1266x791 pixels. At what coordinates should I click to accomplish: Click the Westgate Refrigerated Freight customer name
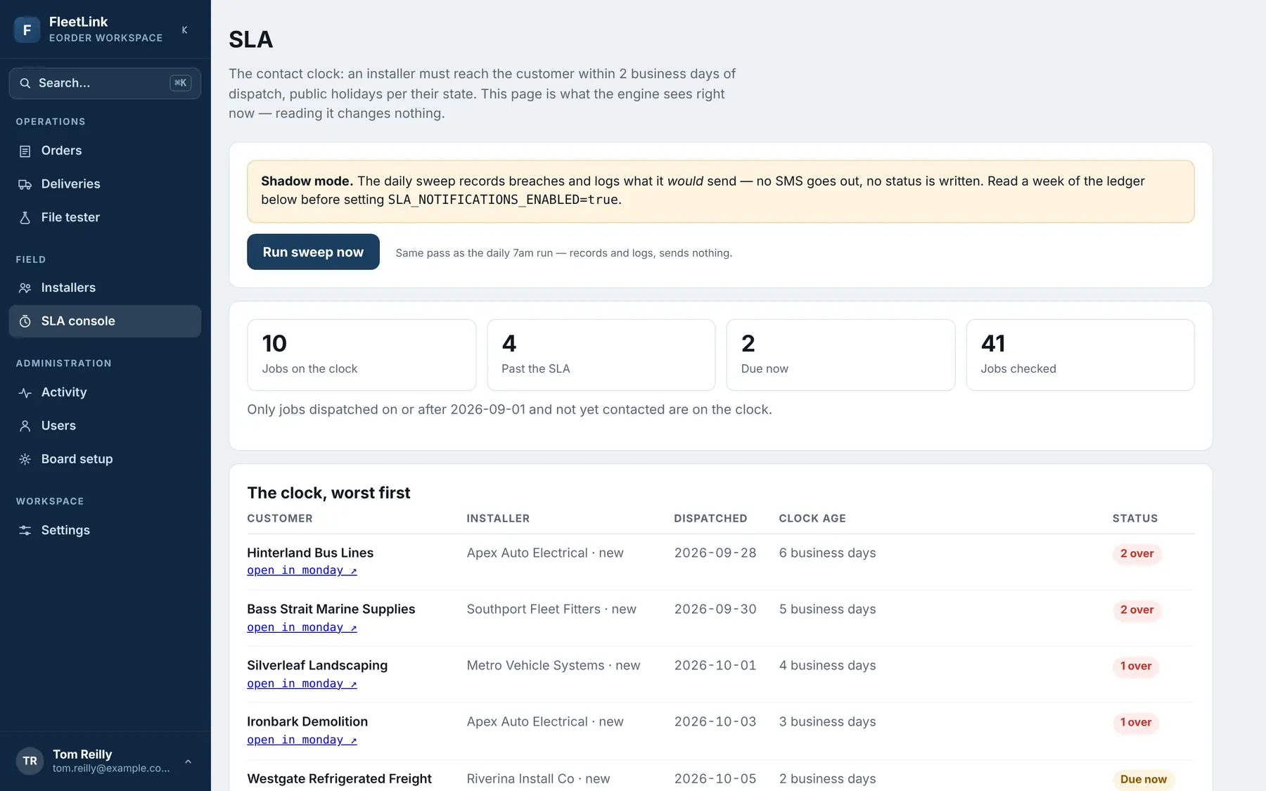339,778
